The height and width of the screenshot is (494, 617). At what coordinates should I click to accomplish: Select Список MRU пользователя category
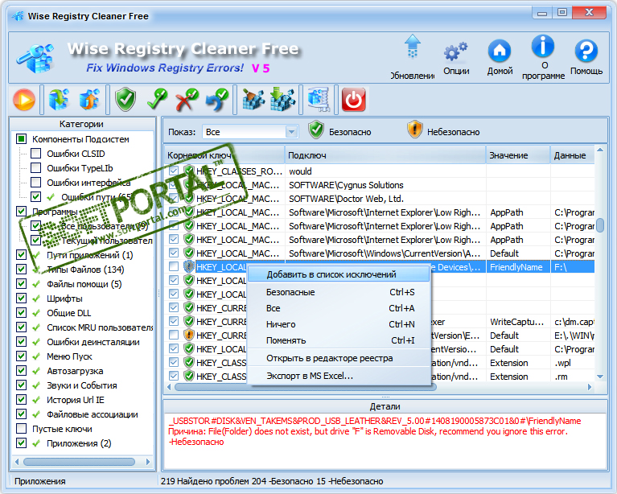click(100, 327)
